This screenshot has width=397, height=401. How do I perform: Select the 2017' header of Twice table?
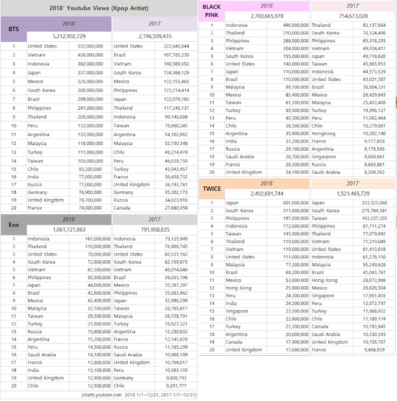353,184
